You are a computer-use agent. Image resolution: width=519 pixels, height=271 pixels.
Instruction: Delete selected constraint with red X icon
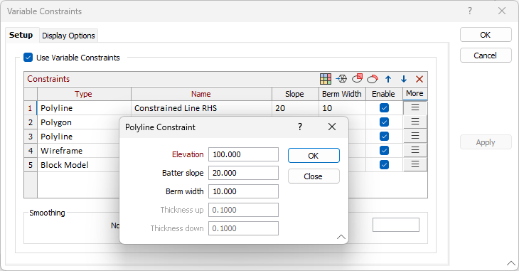(419, 79)
